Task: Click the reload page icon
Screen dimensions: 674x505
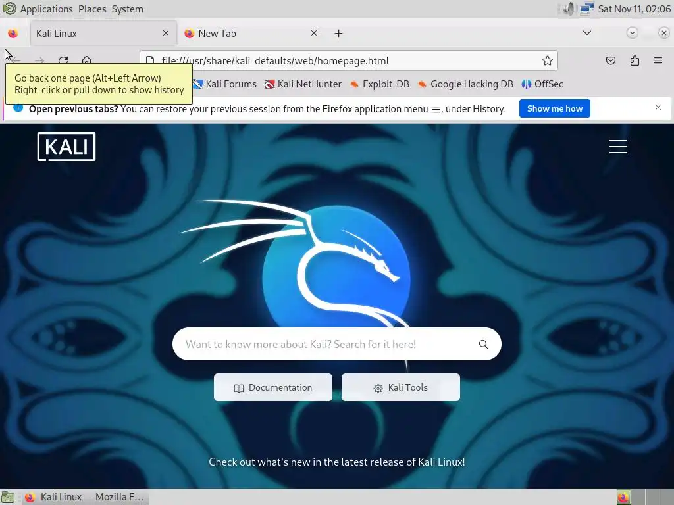Action: coord(63,60)
